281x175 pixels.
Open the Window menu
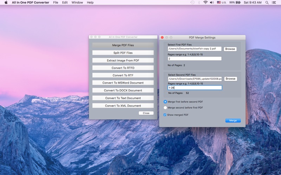click(x=77, y=2)
